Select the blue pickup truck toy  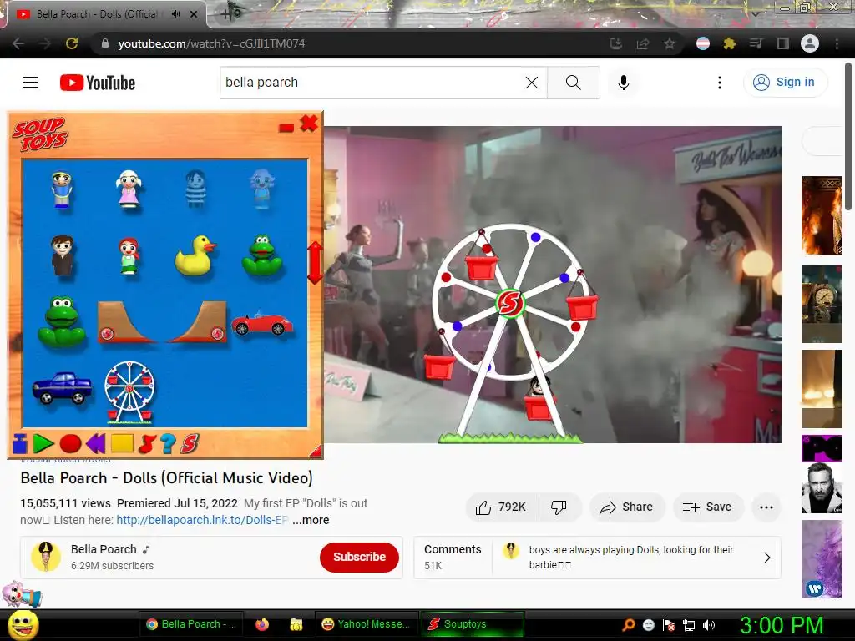tap(62, 388)
